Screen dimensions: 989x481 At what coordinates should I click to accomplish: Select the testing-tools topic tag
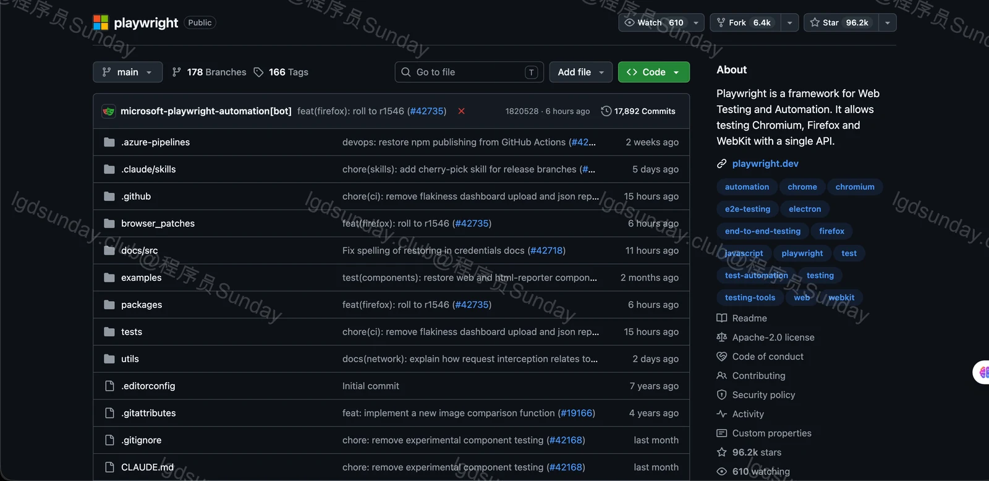[x=750, y=297]
